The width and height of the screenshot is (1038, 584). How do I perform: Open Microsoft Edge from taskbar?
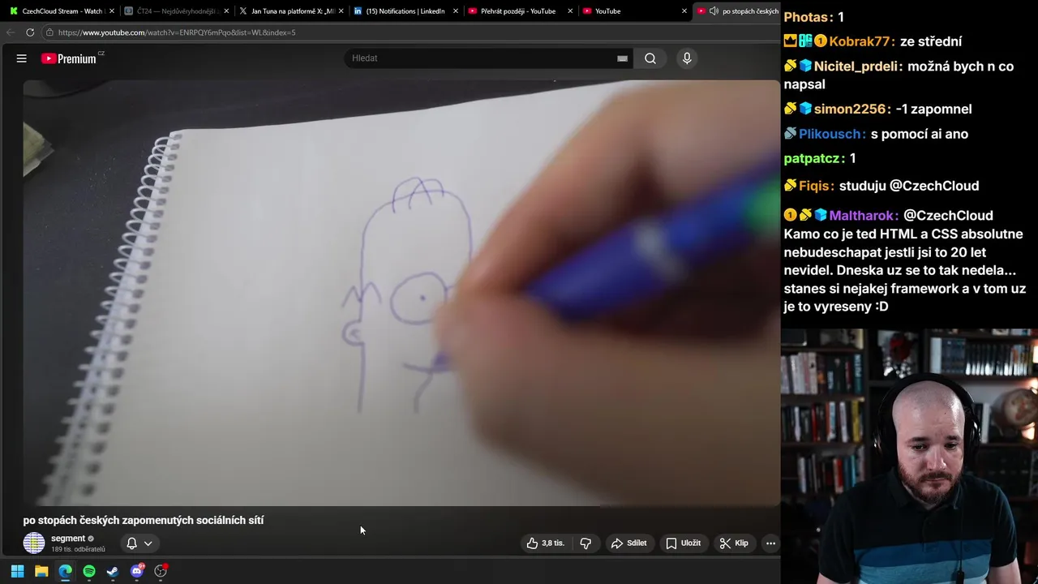pyautogui.click(x=65, y=571)
